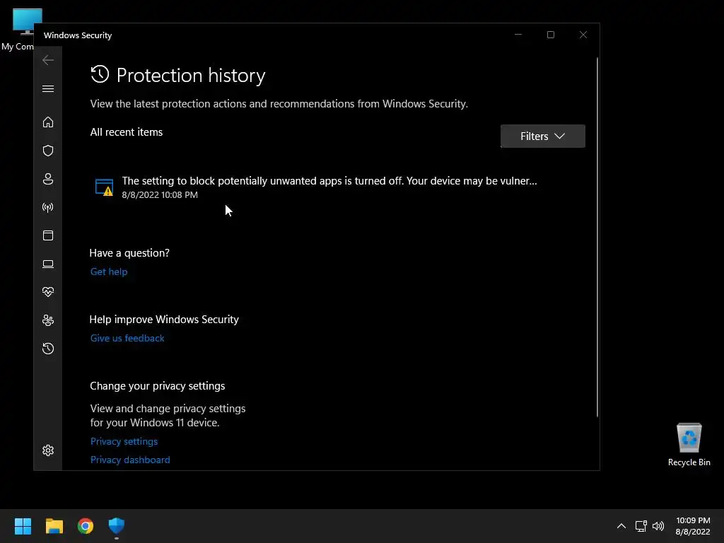Click Give us feedback link

click(127, 338)
